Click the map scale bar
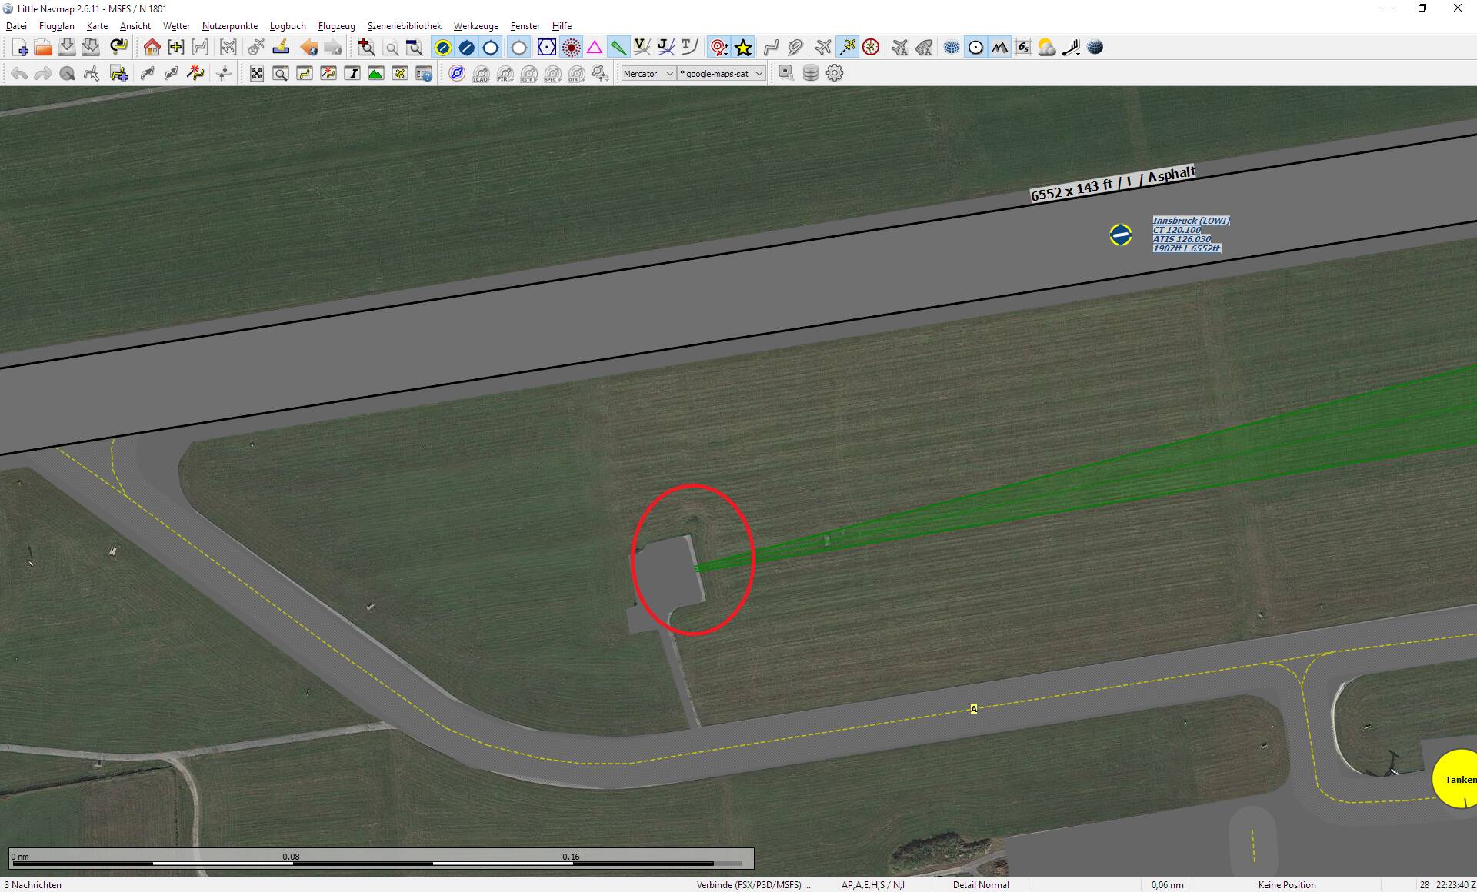This screenshot has height=892, width=1477. tap(381, 857)
